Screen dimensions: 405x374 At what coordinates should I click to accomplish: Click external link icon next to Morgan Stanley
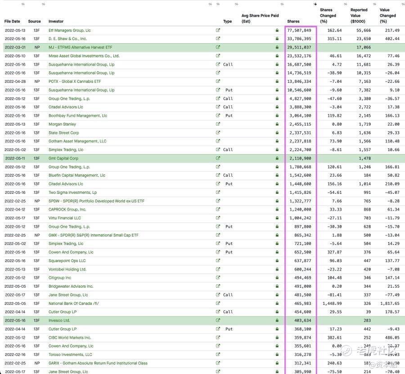click(218, 124)
